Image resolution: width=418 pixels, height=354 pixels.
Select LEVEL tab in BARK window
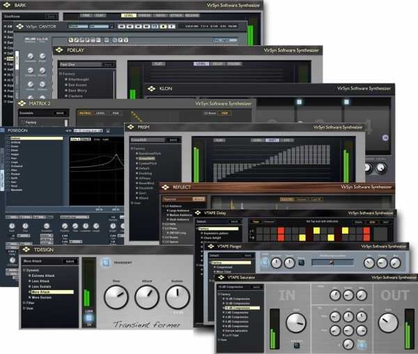click(x=129, y=15)
